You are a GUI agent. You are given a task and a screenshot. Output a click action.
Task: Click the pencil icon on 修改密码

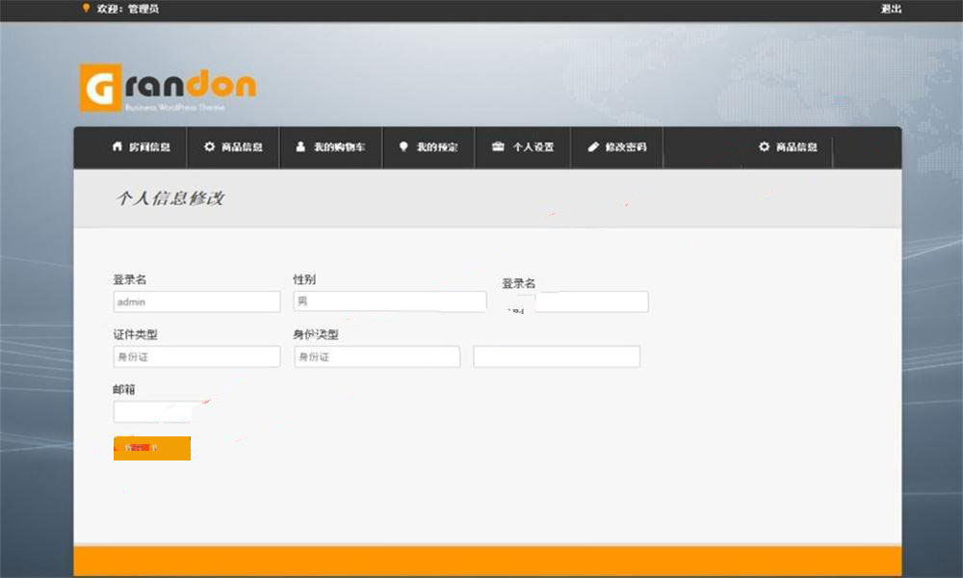pos(593,147)
